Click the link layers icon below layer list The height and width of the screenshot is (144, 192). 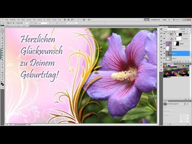pyautogui.click(x=172, y=62)
